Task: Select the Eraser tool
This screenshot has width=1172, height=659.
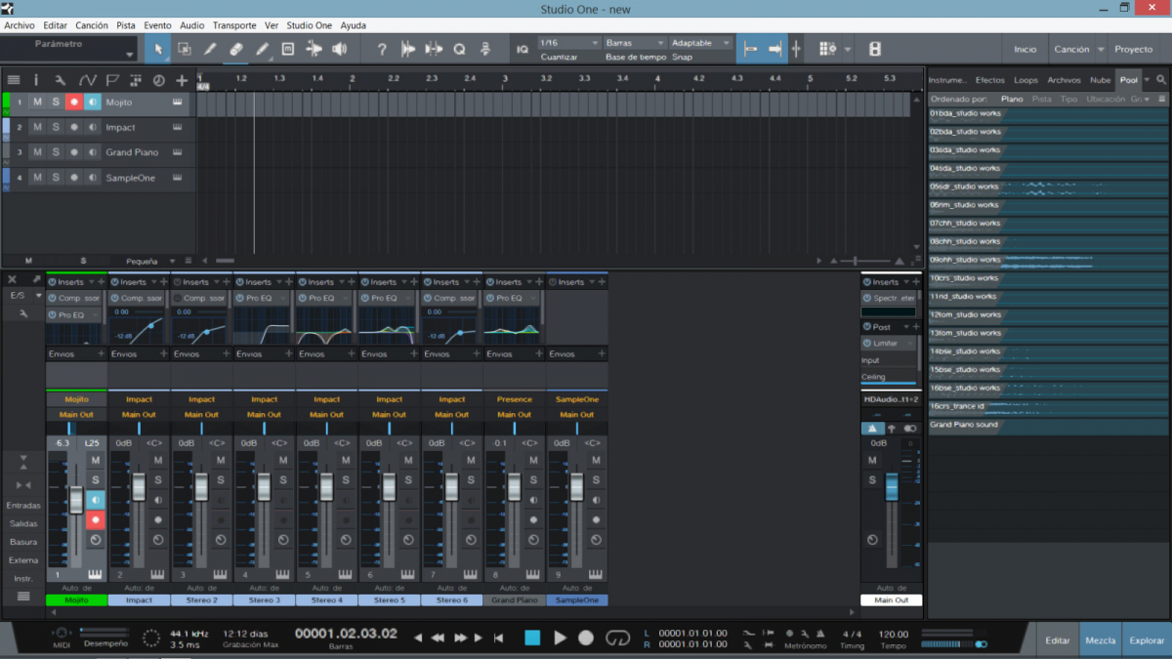Action: click(236, 49)
